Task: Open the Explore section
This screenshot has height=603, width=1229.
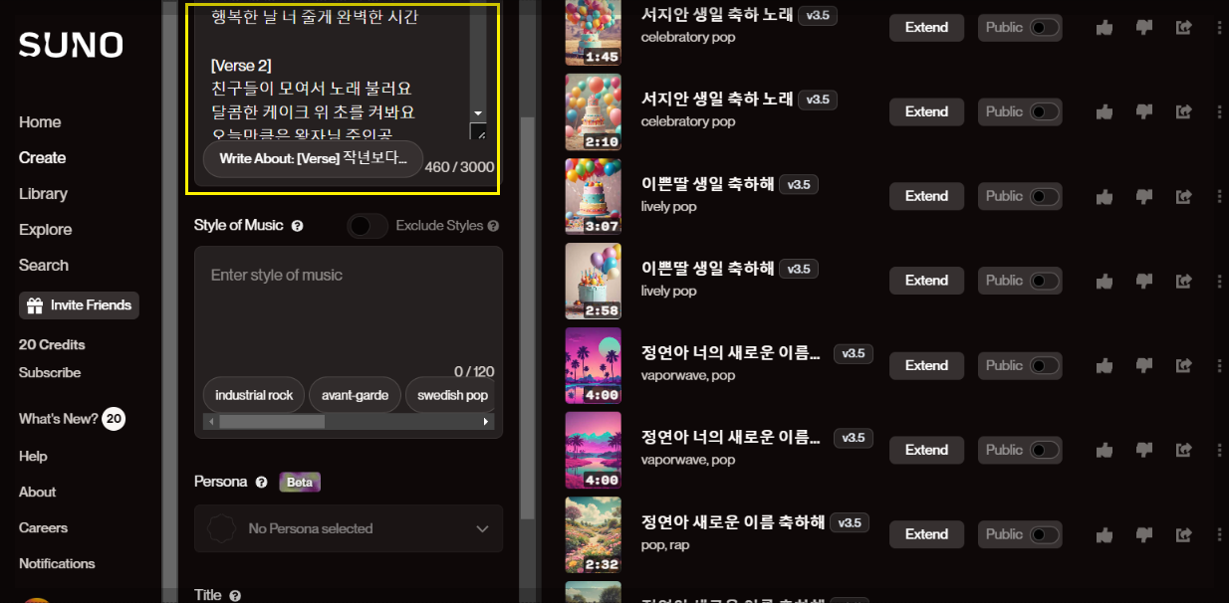Action: [x=45, y=229]
